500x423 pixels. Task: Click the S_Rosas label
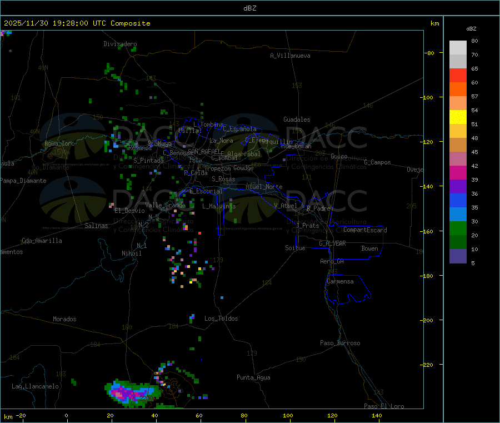[223, 179]
